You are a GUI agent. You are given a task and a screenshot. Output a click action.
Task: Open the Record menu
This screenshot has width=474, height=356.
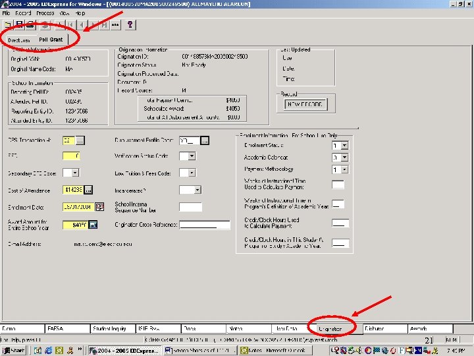point(23,13)
